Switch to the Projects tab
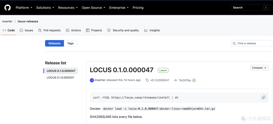 (x=94, y=30)
